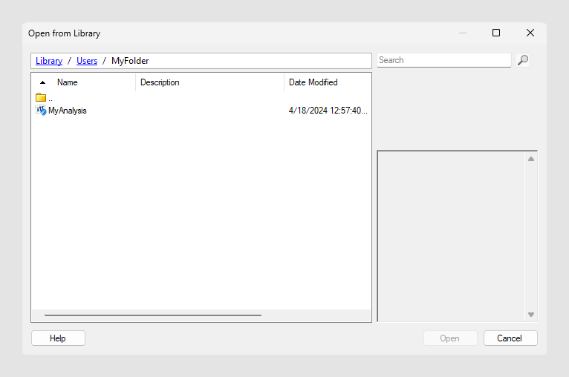The width and height of the screenshot is (569, 377).
Task: Click the preview pane scroll up arrow
Action: point(531,159)
